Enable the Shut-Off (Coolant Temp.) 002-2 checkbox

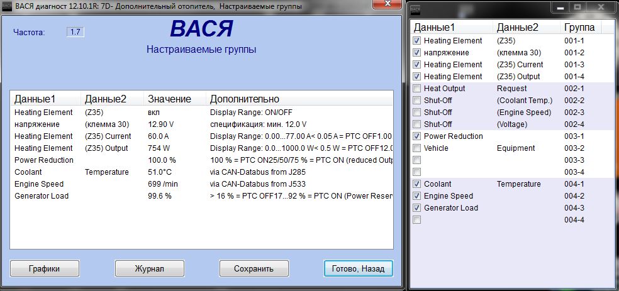[x=416, y=101]
